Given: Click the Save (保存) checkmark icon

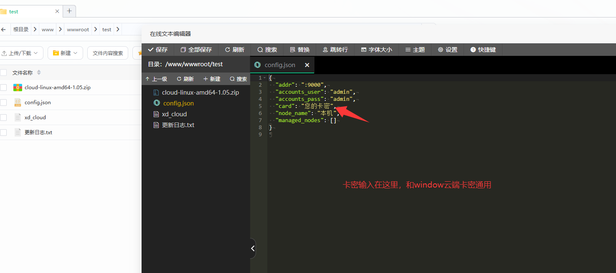Looking at the screenshot, I should [x=151, y=50].
